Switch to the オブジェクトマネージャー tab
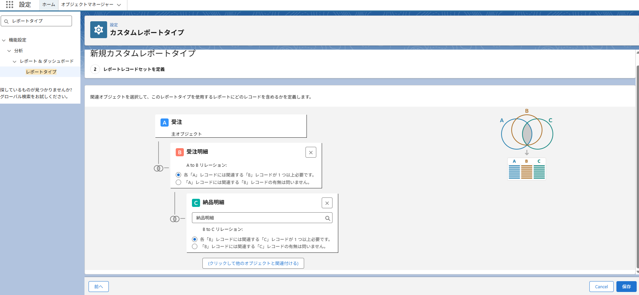 [x=87, y=5]
